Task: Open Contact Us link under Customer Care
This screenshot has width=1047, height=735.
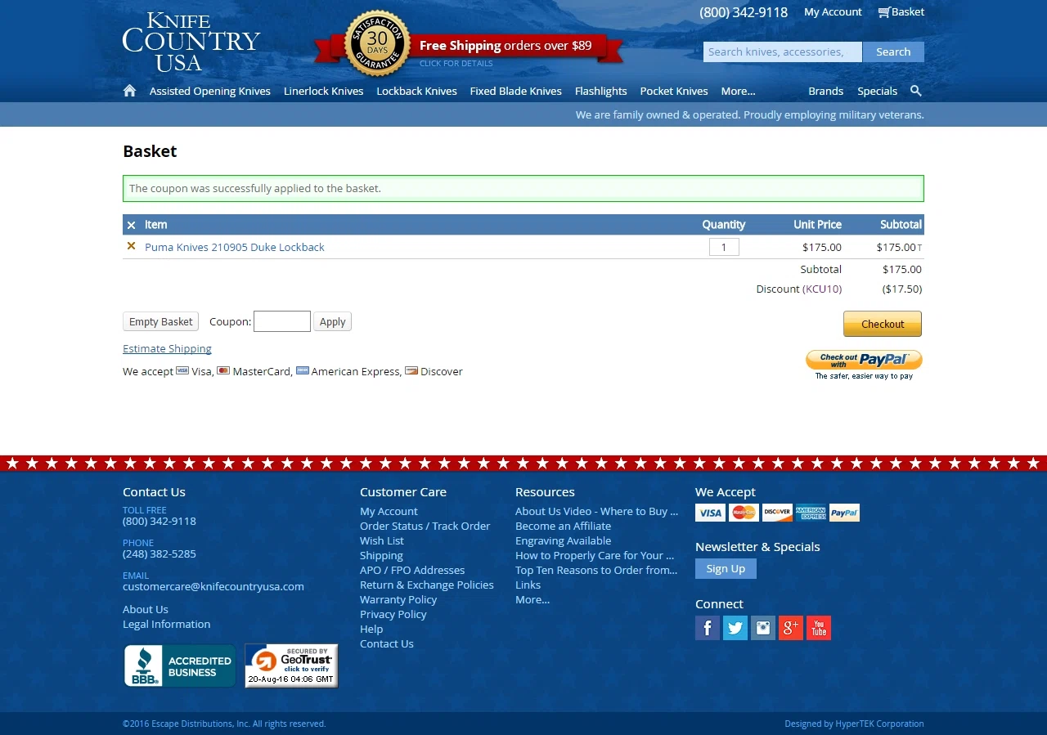Action: click(387, 643)
